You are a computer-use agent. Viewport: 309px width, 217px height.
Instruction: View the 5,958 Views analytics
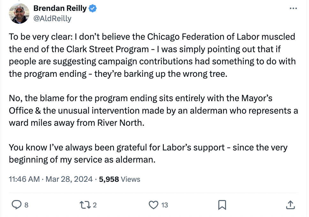click(119, 179)
